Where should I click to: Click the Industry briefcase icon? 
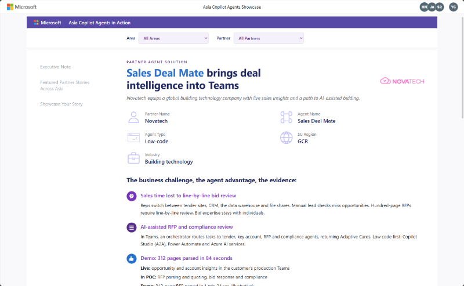[x=133, y=158]
